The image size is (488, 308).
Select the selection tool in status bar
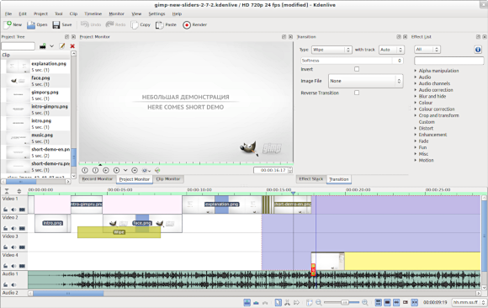tap(278, 302)
